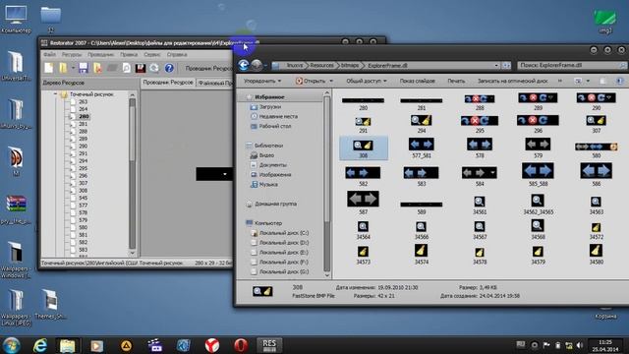Open the Музыка library
Screen dimensions: 629x354
(x=268, y=185)
